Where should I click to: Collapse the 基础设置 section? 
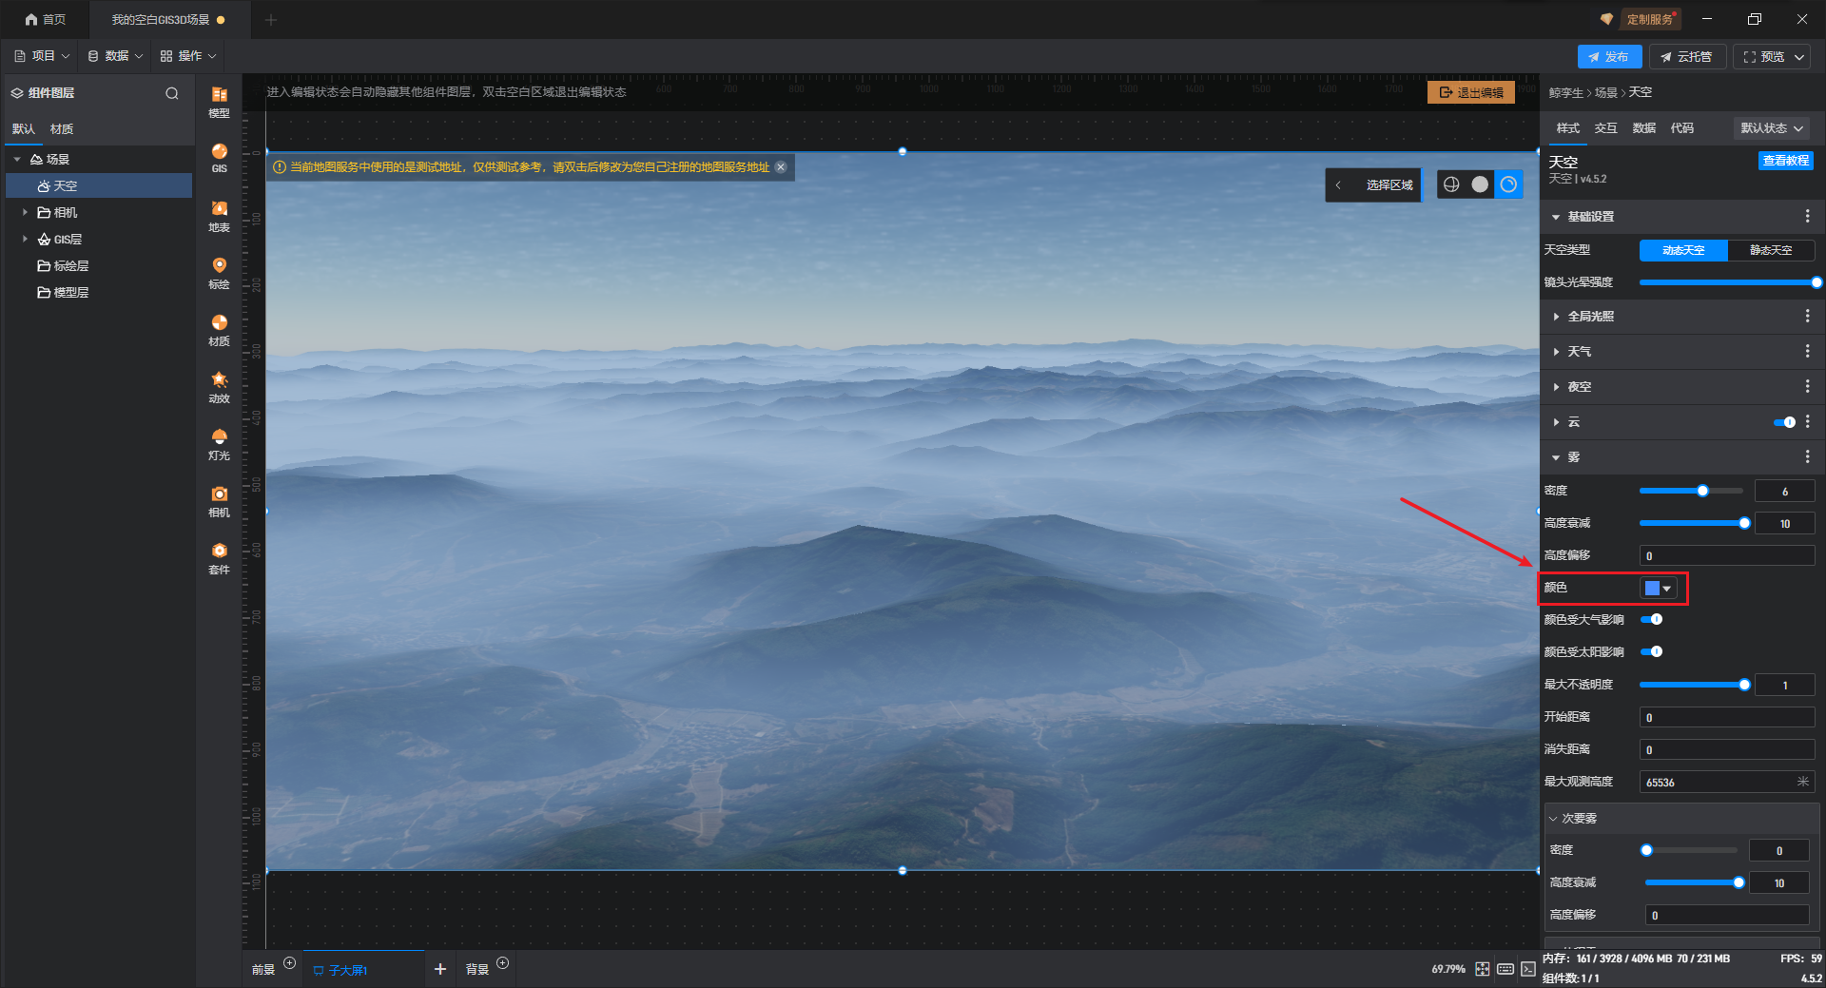(x=1556, y=218)
